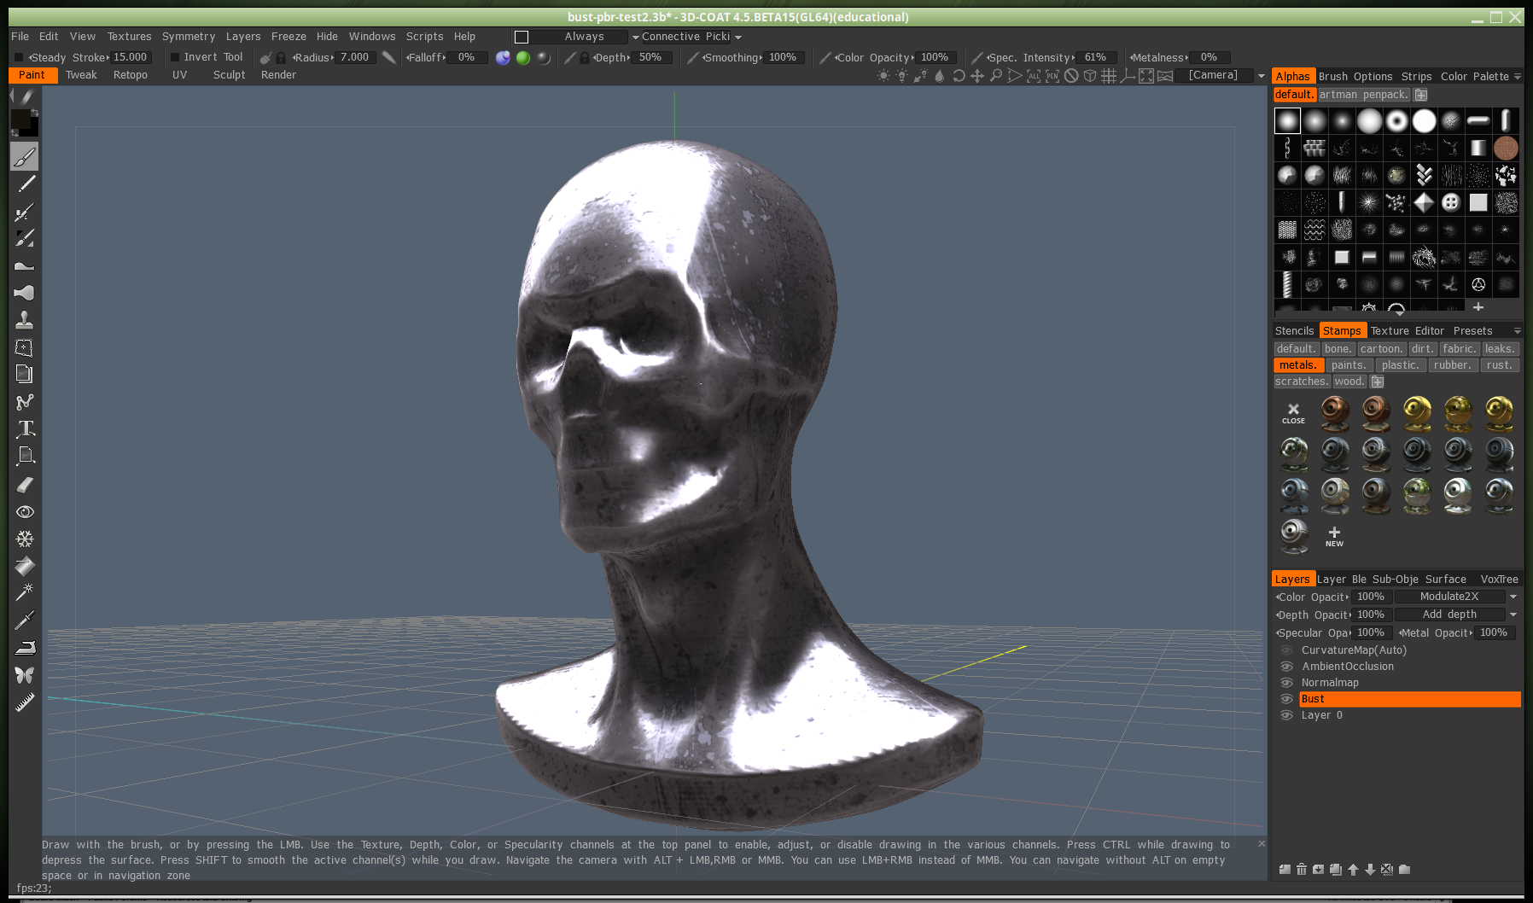Switch to the Sculpt room tab
This screenshot has width=1533, height=903.
229,75
